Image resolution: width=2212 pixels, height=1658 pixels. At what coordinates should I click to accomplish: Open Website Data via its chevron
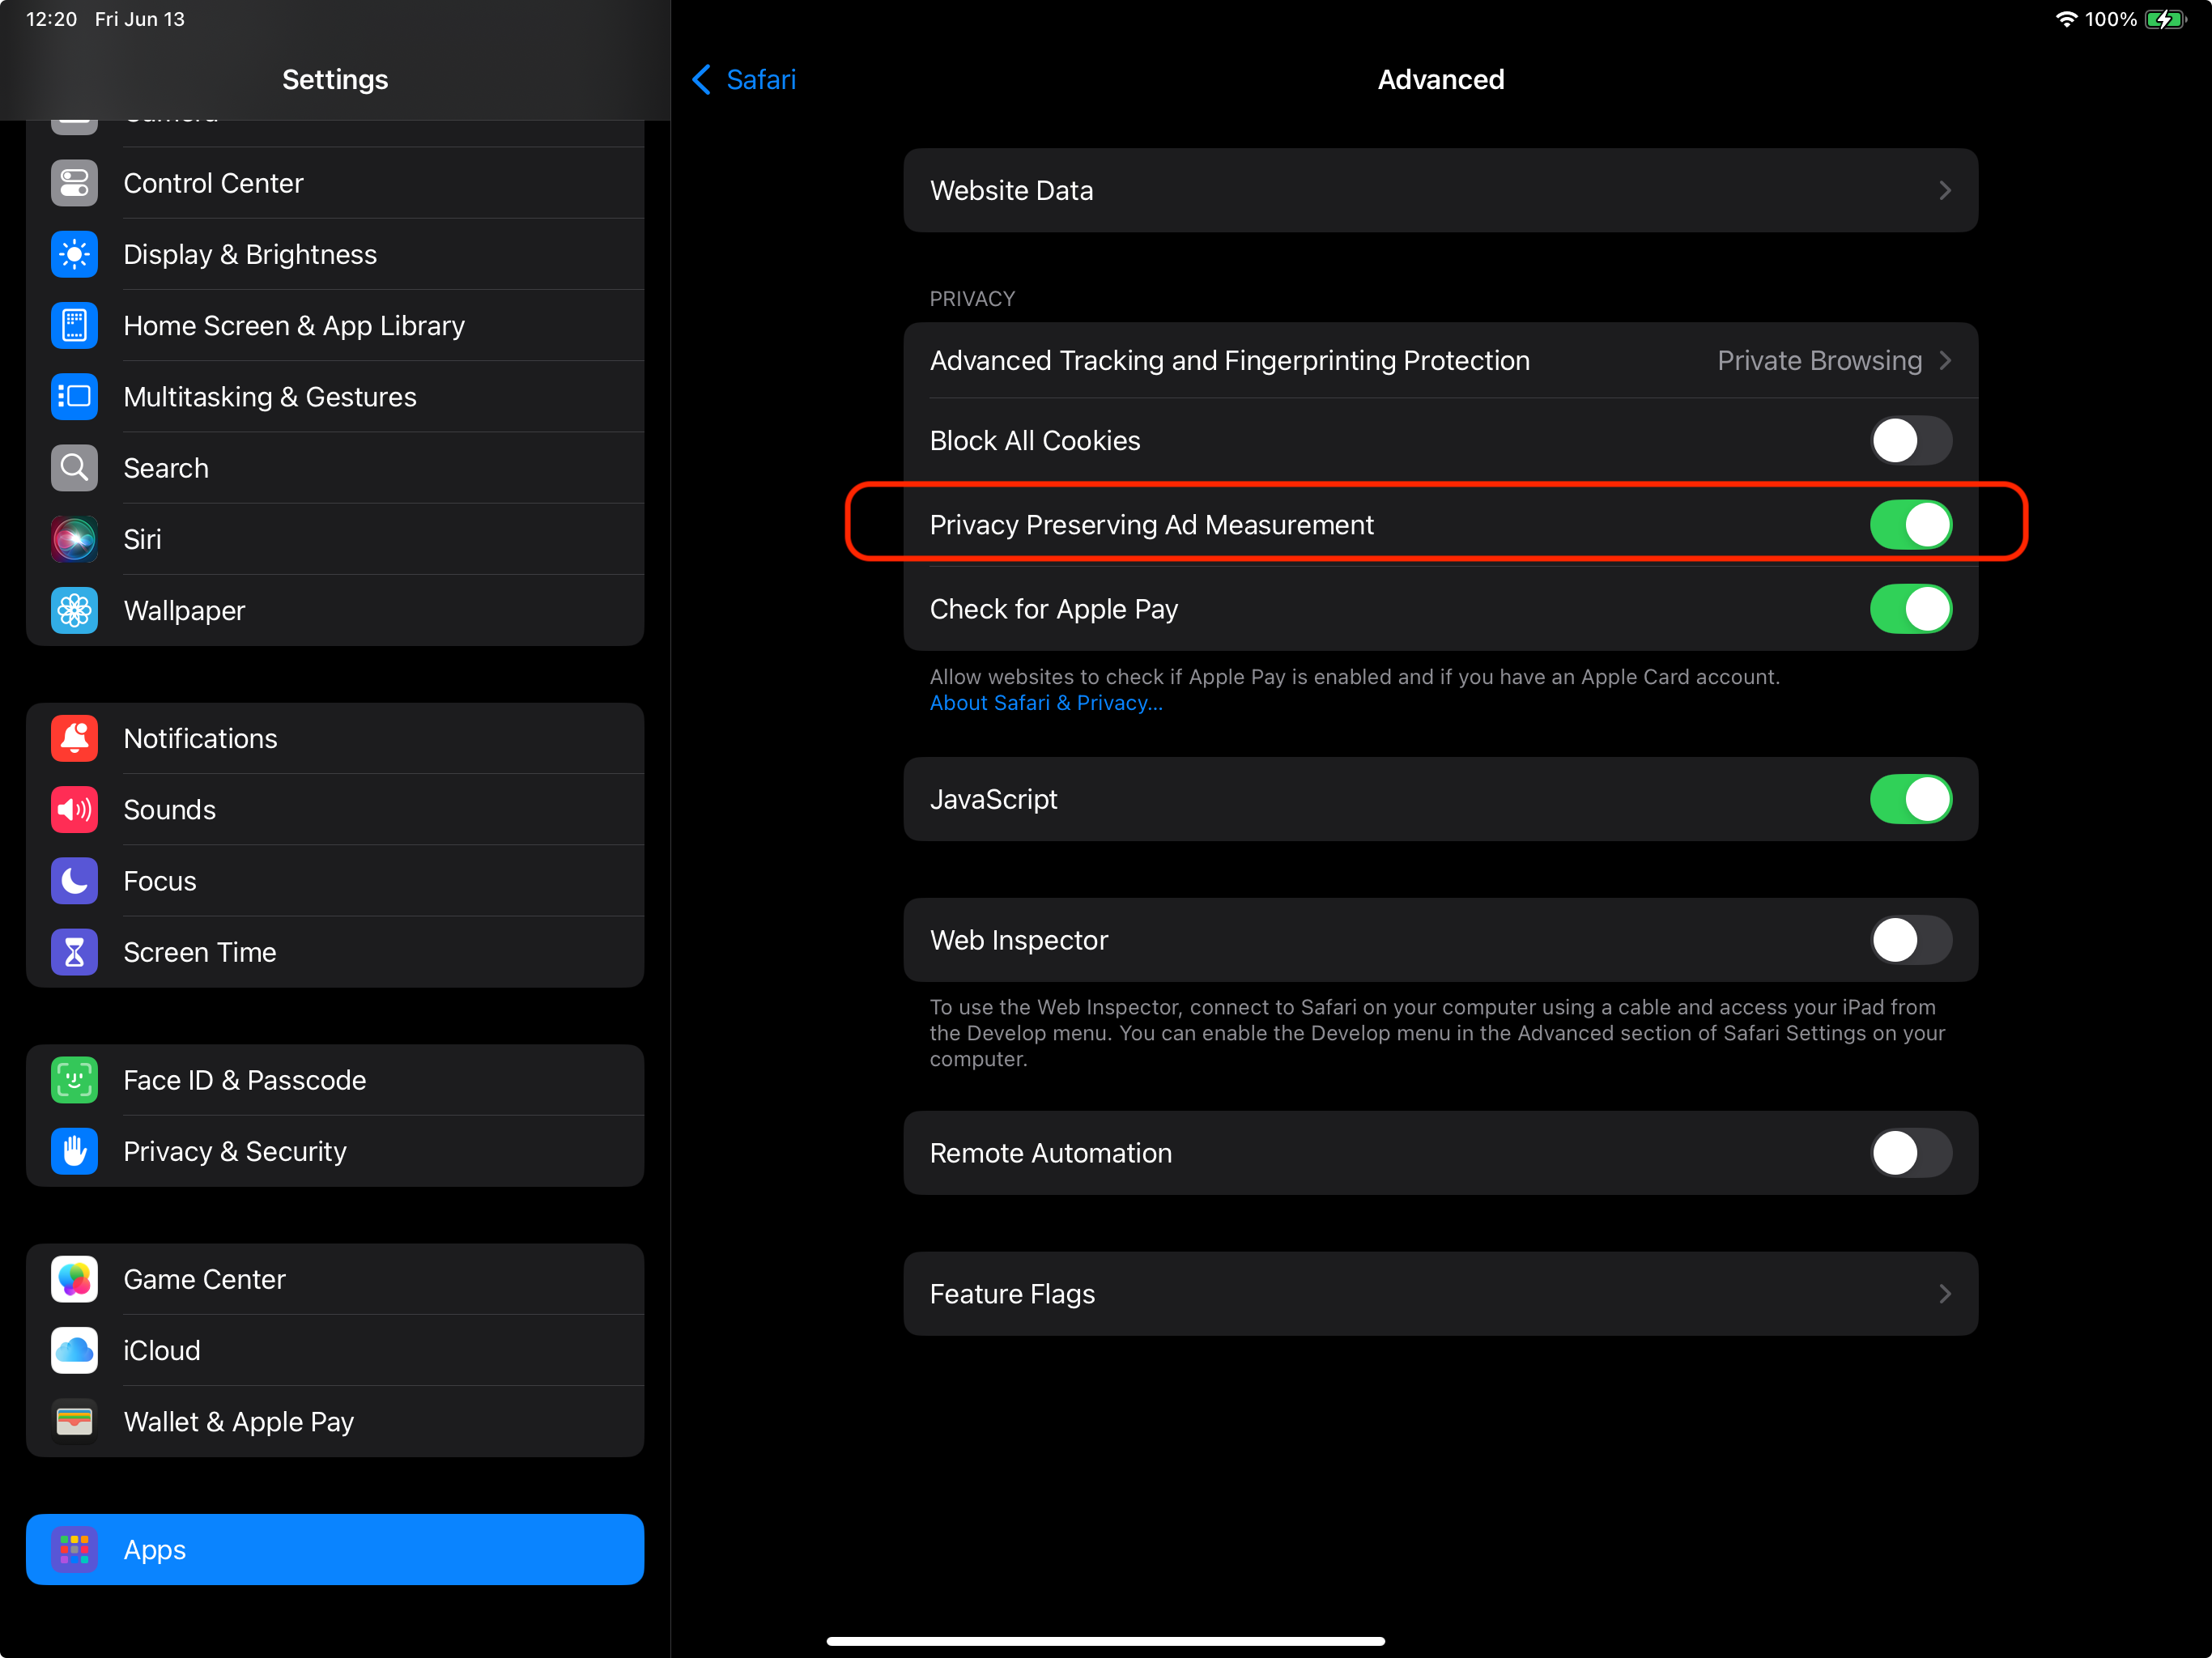pyautogui.click(x=1945, y=190)
